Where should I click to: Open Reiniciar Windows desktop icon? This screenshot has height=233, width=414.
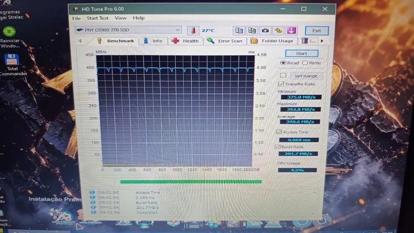(10, 37)
